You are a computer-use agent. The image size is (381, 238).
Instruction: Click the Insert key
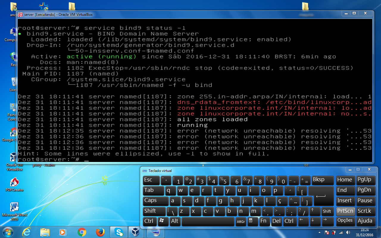click(345, 201)
